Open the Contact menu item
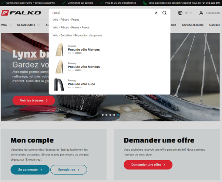Viewport: 222px width, 182px height. point(214,25)
